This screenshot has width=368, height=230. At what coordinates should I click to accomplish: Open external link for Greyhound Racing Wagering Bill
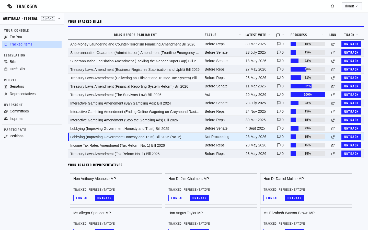[x=333, y=112]
